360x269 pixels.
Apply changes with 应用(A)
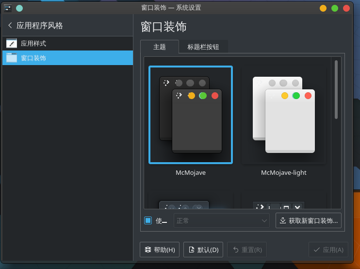[328, 250]
